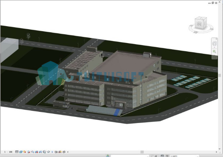223x157 pixels.
Task: Click the horizontal scrollbar thumb
Action: pos(142,152)
